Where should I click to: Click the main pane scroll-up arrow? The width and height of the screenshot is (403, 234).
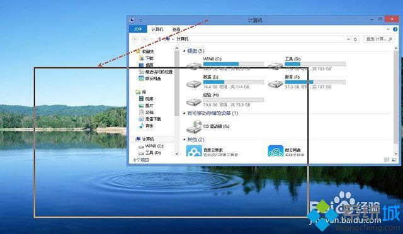[x=396, y=48]
